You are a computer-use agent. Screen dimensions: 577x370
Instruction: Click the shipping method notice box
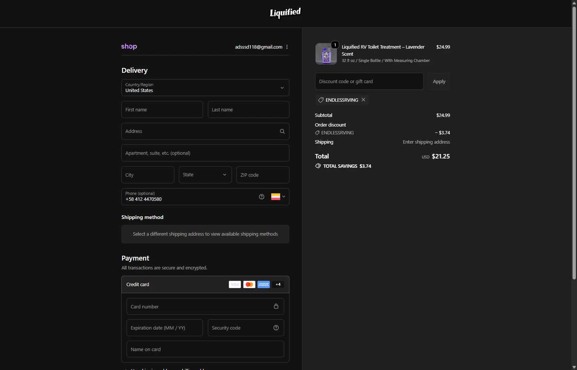(x=205, y=234)
